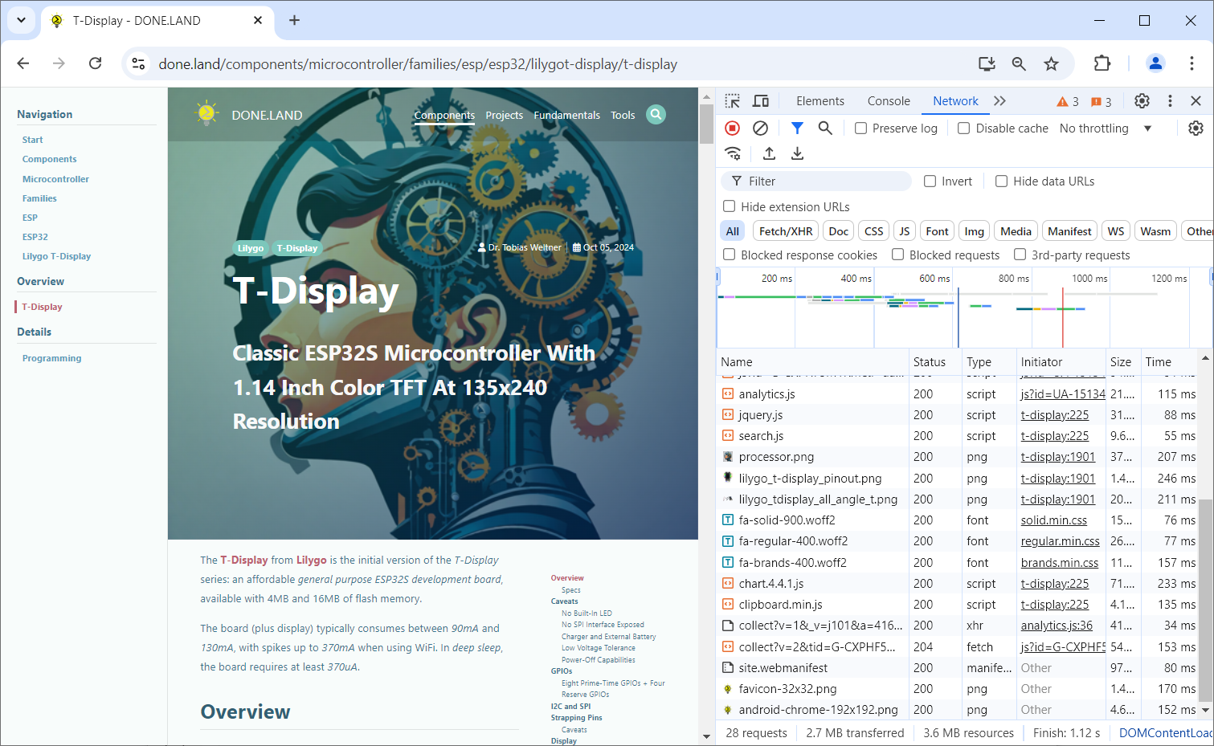Filter requests by Font type

coord(937,231)
